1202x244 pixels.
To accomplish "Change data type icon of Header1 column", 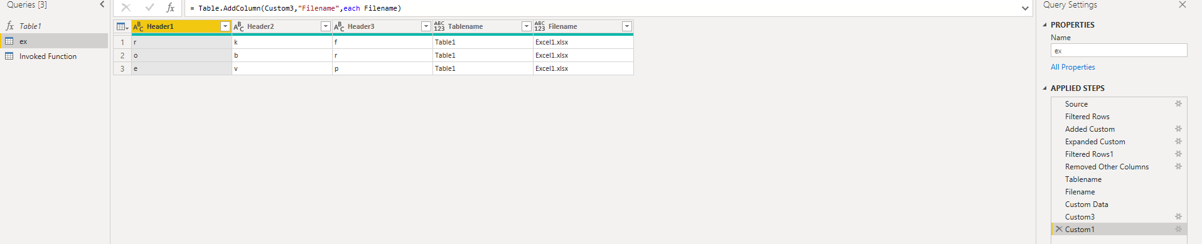I will pos(138,26).
